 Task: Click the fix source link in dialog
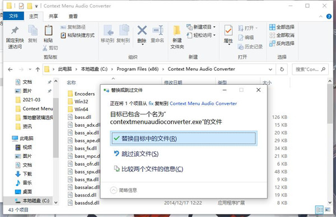(151, 104)
